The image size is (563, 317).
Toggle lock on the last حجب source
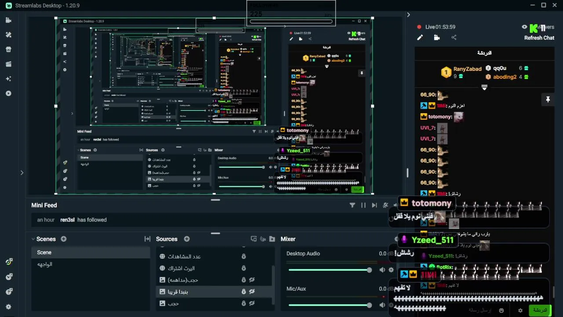tap(244, 303)
